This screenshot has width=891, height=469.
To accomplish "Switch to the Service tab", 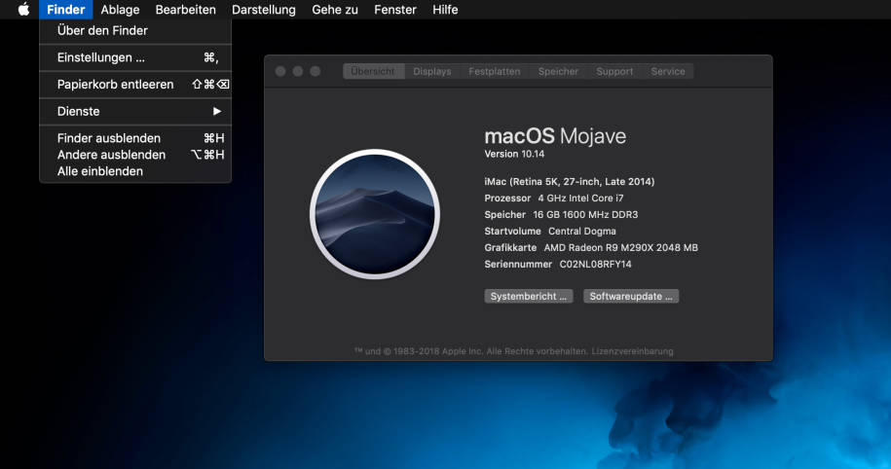I will 668,71.
